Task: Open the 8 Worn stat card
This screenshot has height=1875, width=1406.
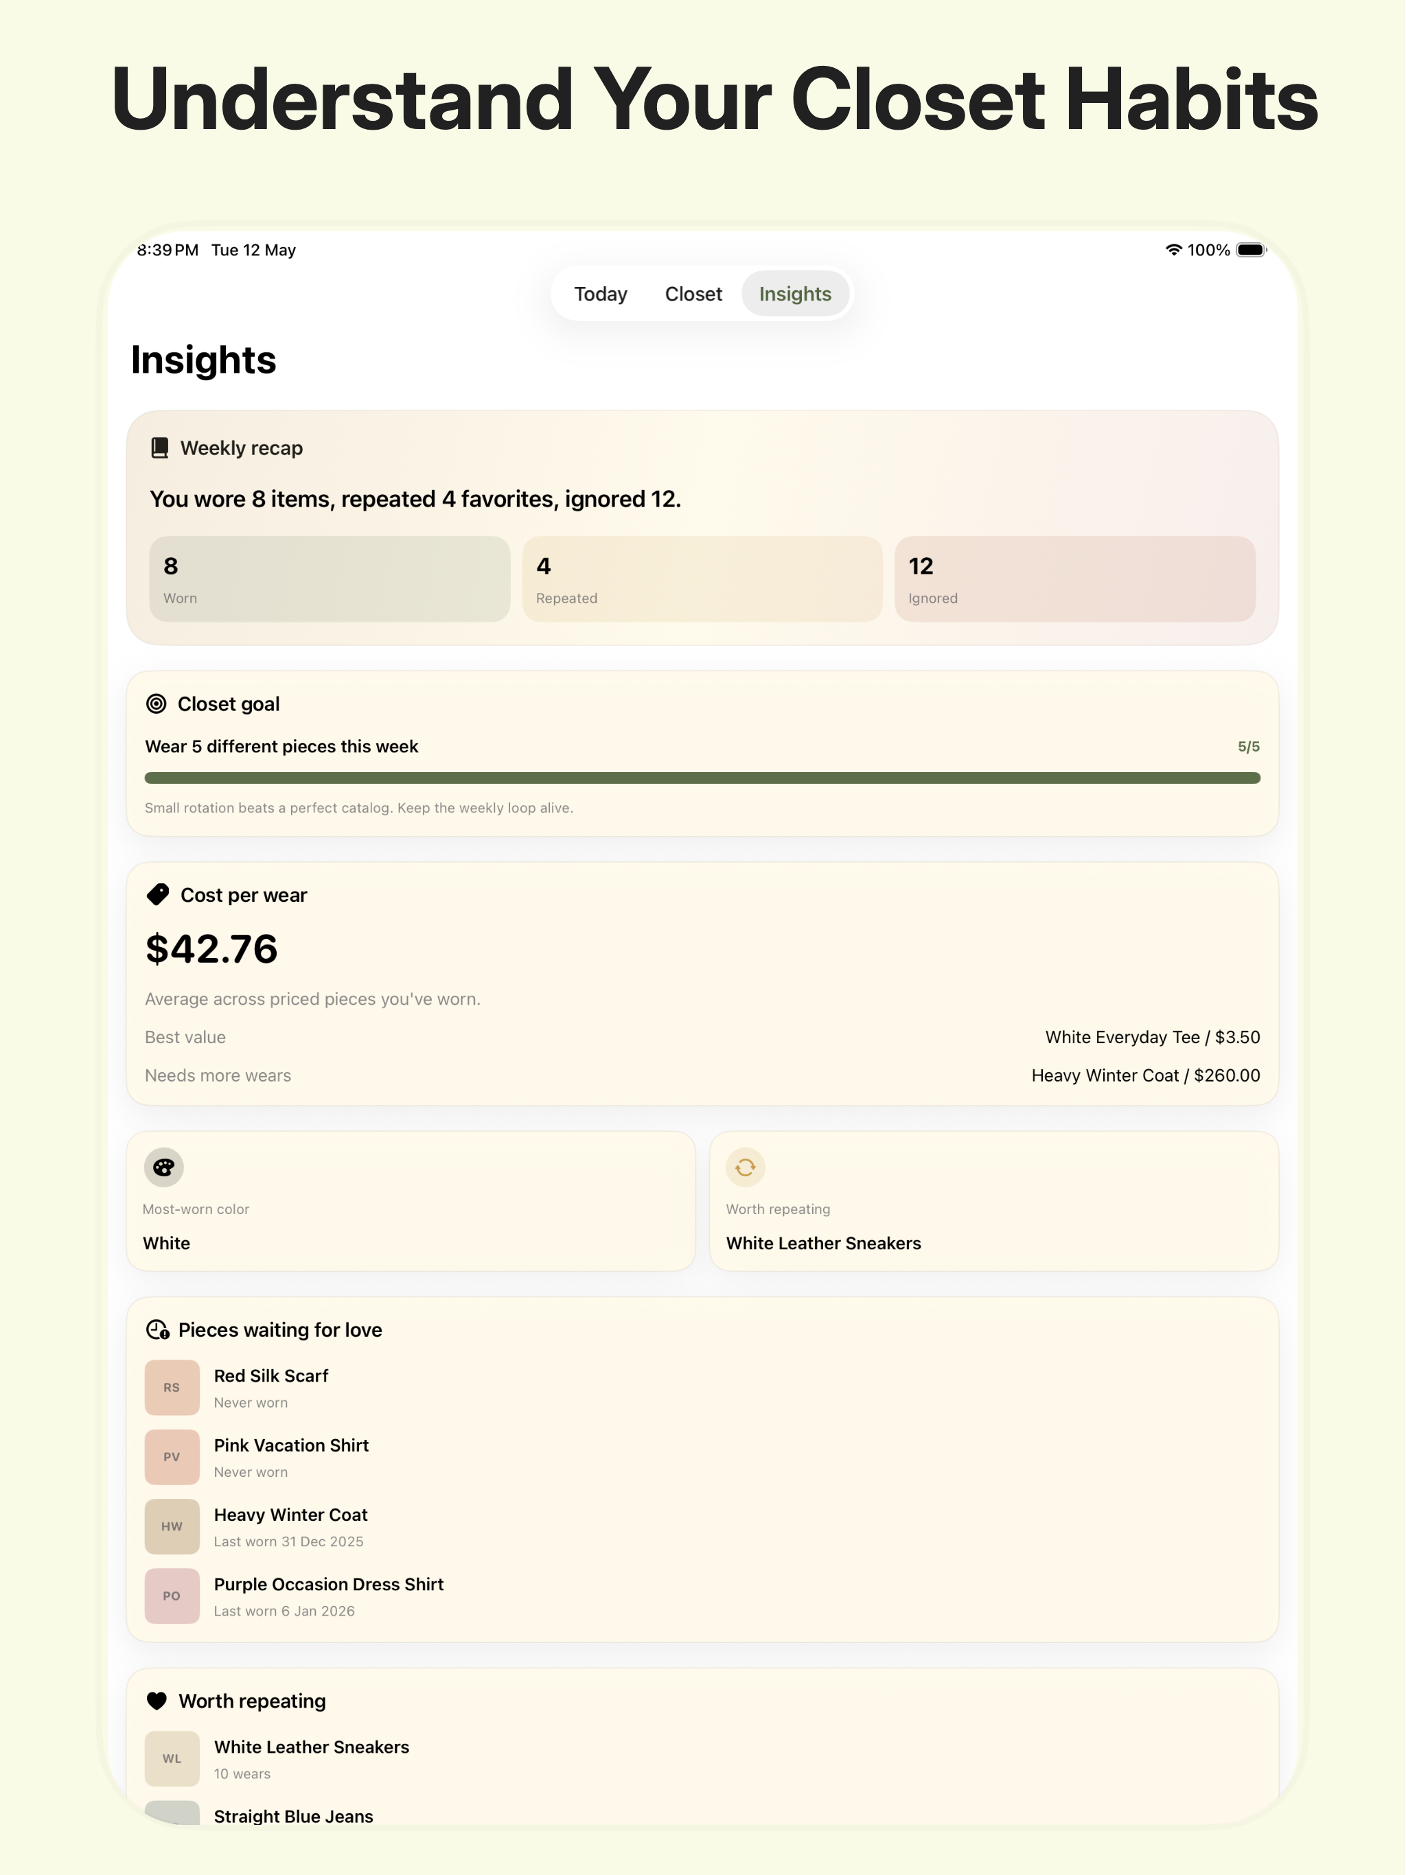Action: (x=330, y=579)
